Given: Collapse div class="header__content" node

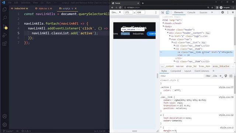Looking at the screenshot, I should pos(168,33).
